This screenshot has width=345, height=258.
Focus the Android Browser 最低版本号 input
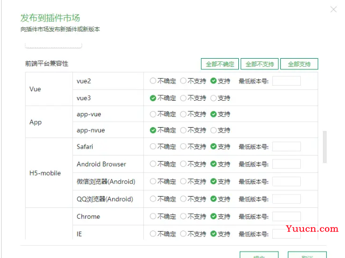[x=286, y=164]
